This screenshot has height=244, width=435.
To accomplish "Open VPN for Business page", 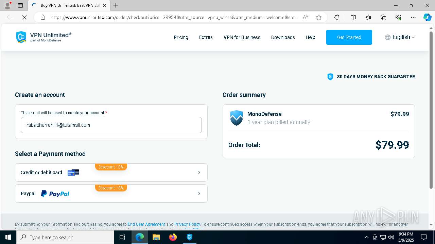I will 242,37.
